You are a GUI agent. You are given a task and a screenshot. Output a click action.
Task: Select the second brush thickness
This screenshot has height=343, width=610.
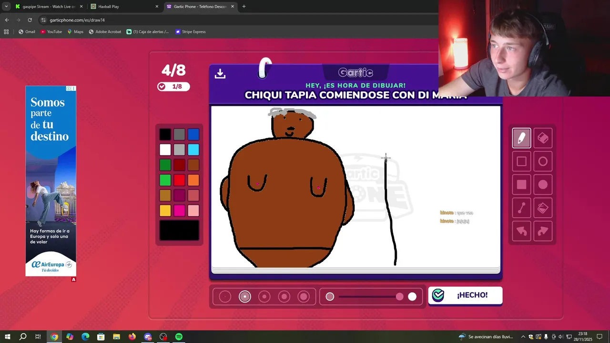[x=244, y=297]
